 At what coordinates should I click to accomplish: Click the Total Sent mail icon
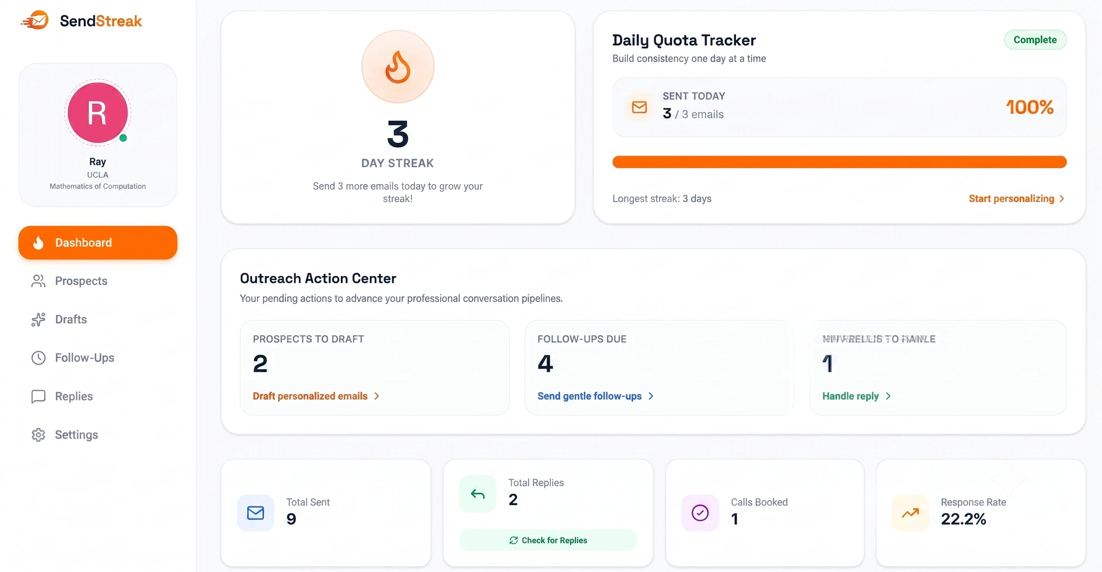click(x=255, y=513)
